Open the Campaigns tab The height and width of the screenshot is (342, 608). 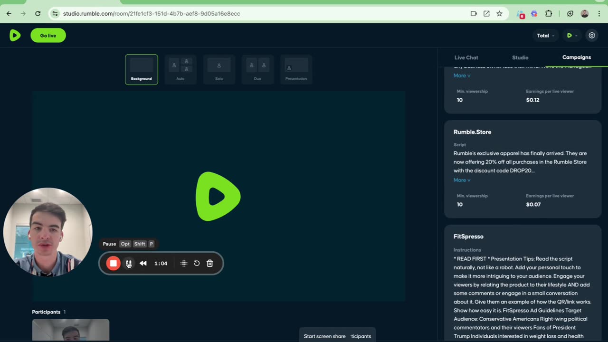click(577, 57)
